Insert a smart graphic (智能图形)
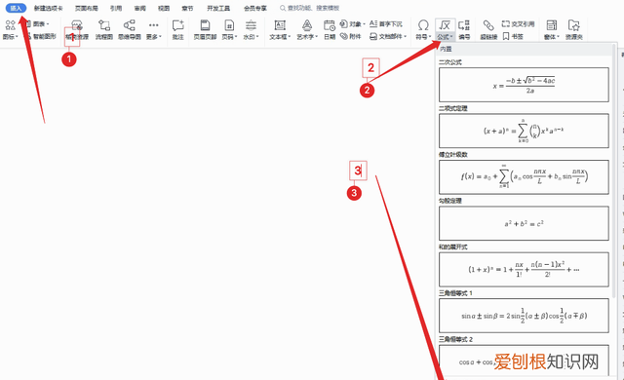This screenshot has width=624, height=380. (41, 37)
